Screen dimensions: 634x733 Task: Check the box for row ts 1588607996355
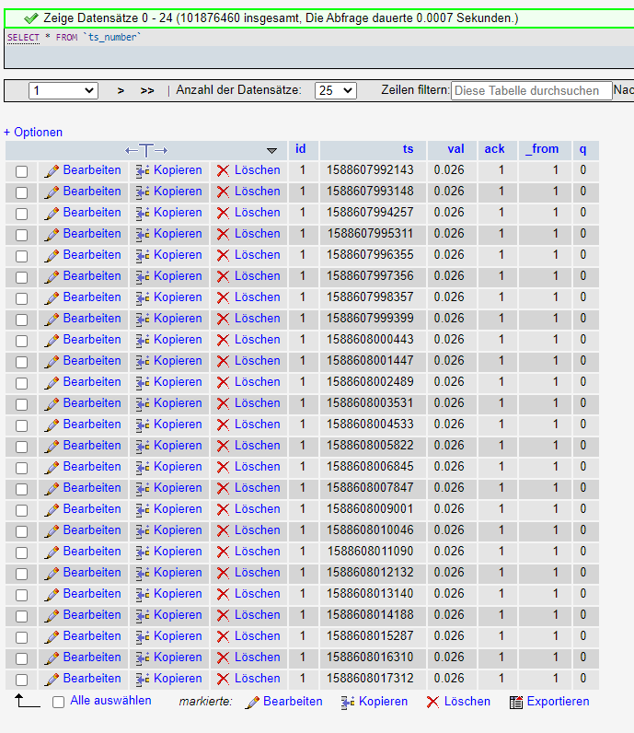21,256
